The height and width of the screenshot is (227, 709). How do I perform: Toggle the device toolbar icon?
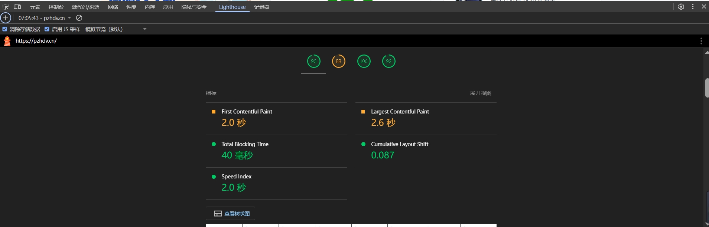point(17,7)
